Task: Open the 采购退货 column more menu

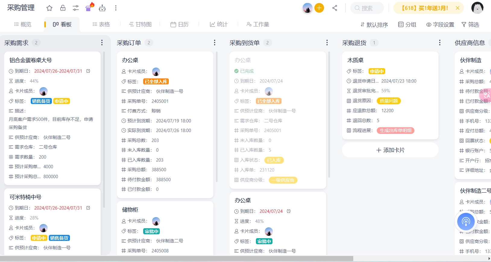Action: point(440,43)
